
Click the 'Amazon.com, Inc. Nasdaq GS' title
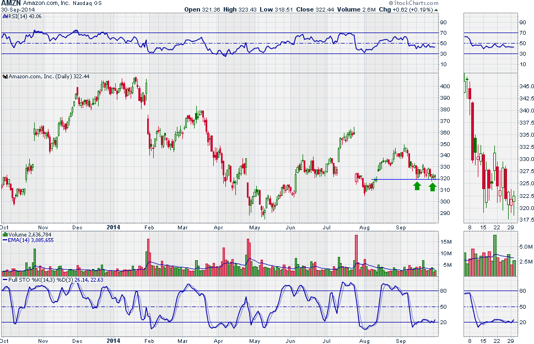[62, 3]
